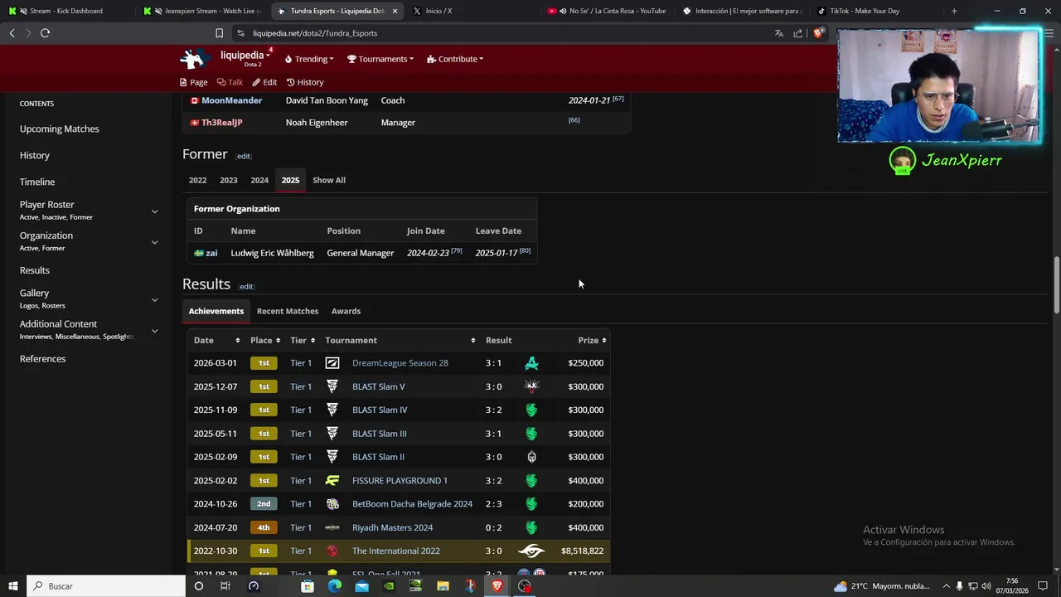The height and width of the screenshot is (597, 1061).
Task: Open a new browser tab with plus
Action: [x=954, y=11]
